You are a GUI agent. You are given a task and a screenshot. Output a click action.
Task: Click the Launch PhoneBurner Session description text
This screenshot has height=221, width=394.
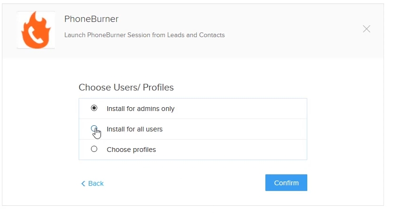[x=144, y=35]
